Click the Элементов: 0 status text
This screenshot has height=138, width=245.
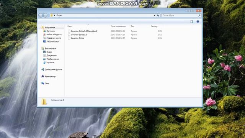pyautogui.click(x=57, y=100)
